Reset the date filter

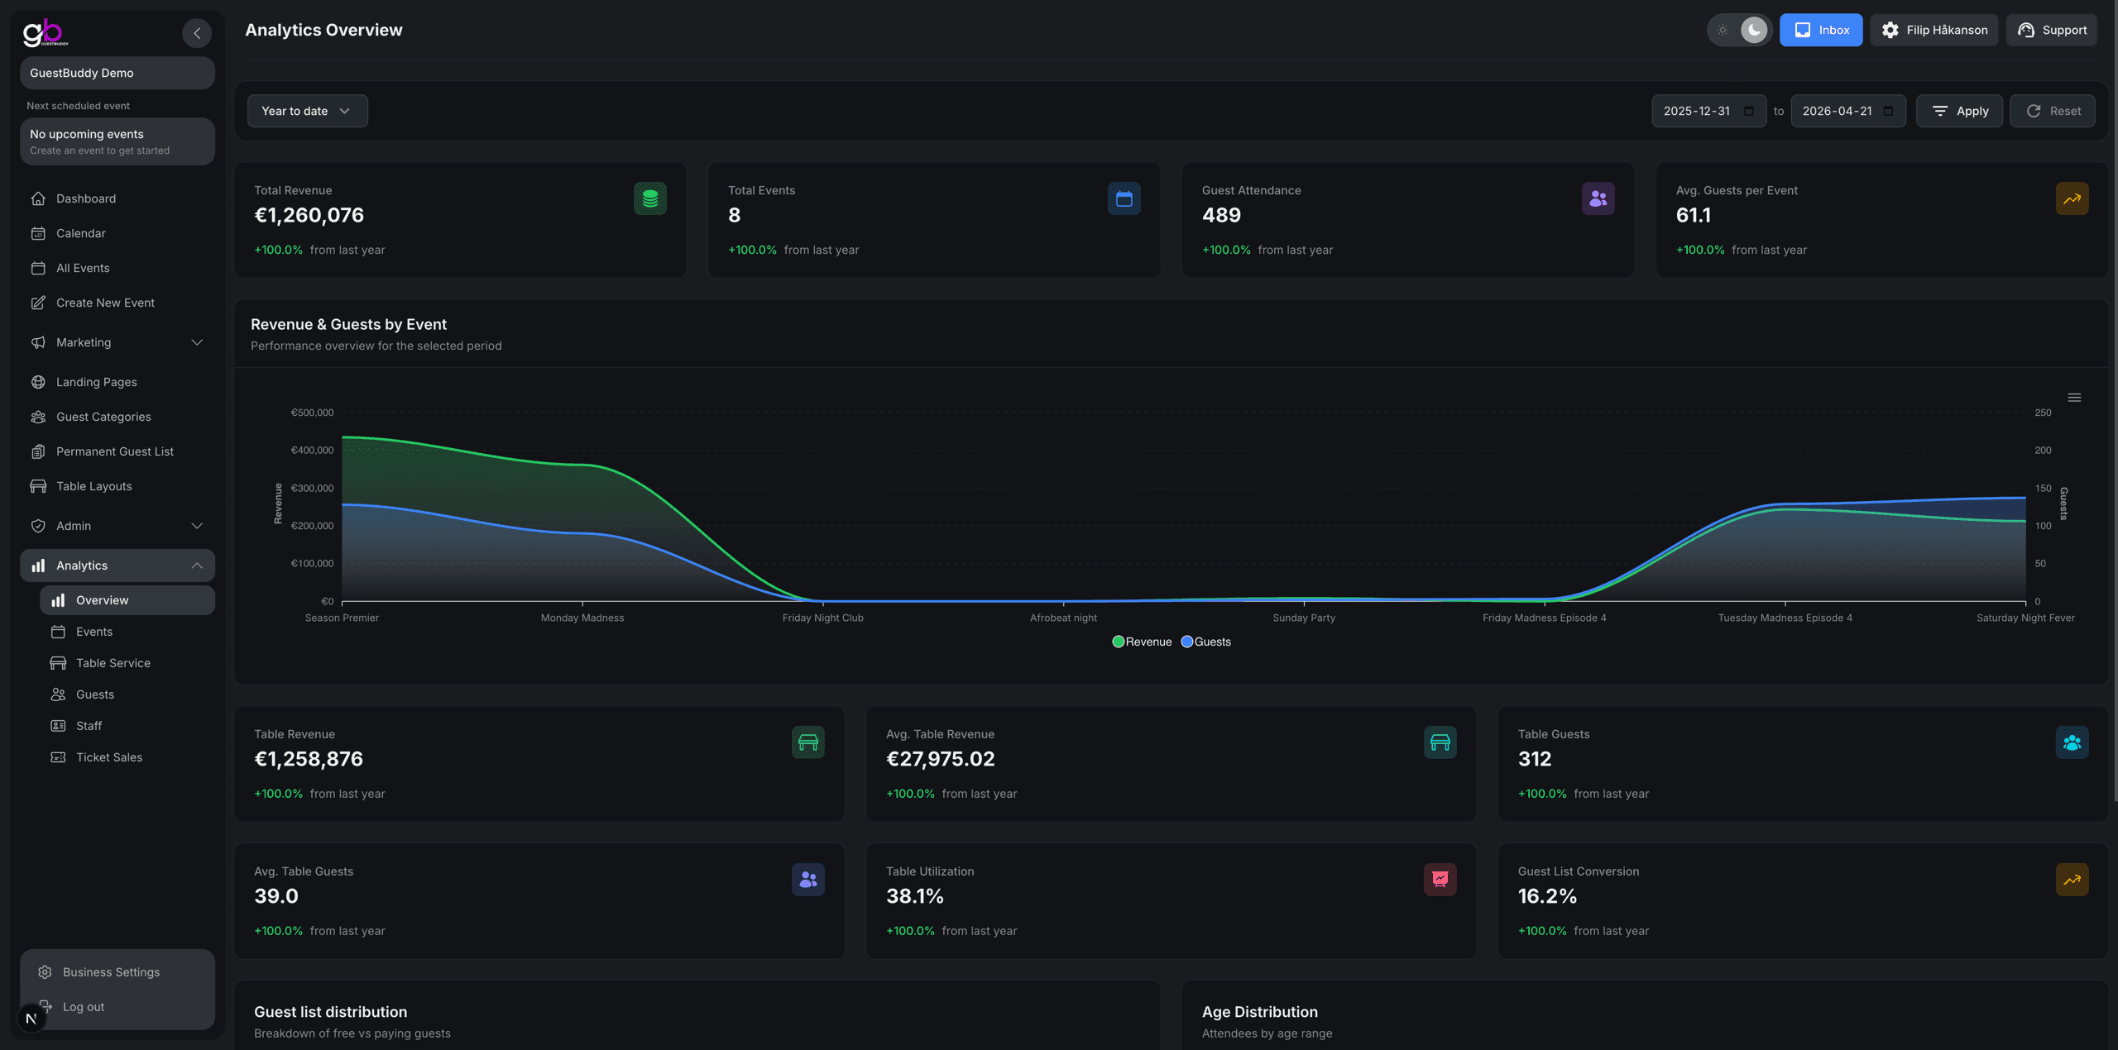pyautogui.click(x=2052, y=111)
